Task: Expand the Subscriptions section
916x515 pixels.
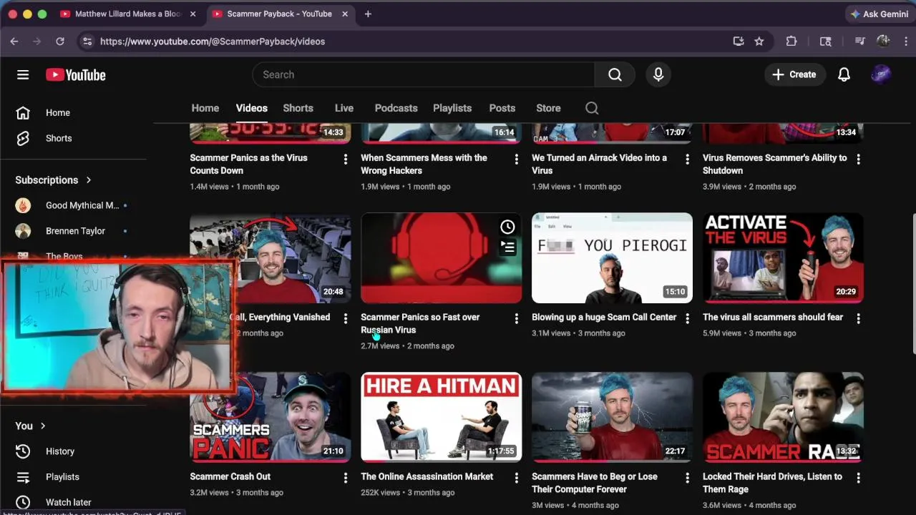Action: coord(54,180)
